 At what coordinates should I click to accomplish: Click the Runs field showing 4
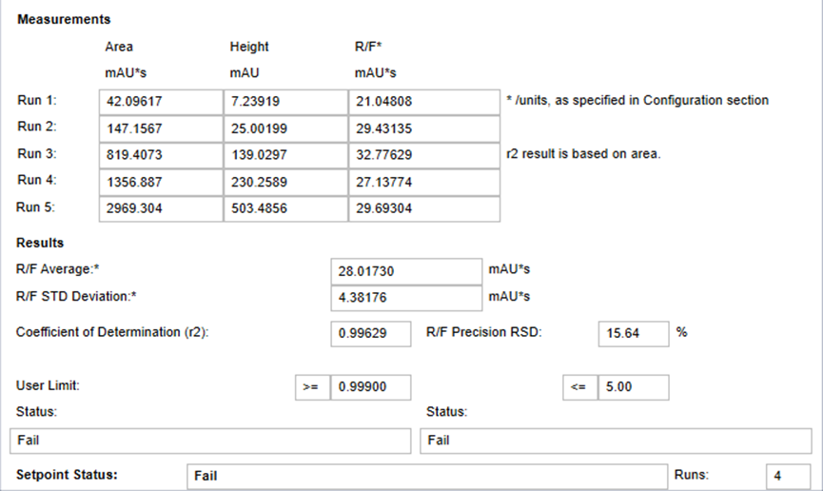(788, 477)
